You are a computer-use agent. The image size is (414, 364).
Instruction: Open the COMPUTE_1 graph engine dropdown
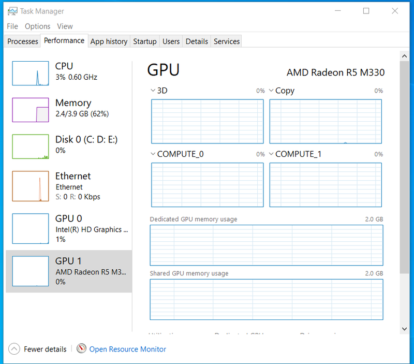(271, 154)
